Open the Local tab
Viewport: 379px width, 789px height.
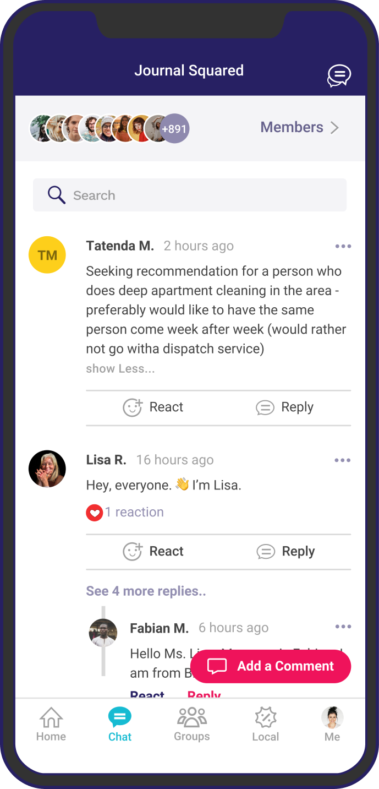pos(266,724)
